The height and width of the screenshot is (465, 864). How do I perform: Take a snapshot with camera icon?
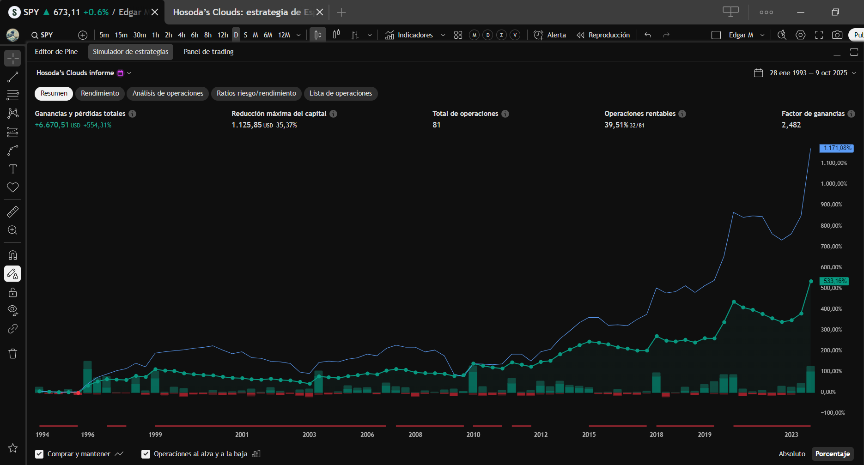pyautogui.click(x=837, y=35)
